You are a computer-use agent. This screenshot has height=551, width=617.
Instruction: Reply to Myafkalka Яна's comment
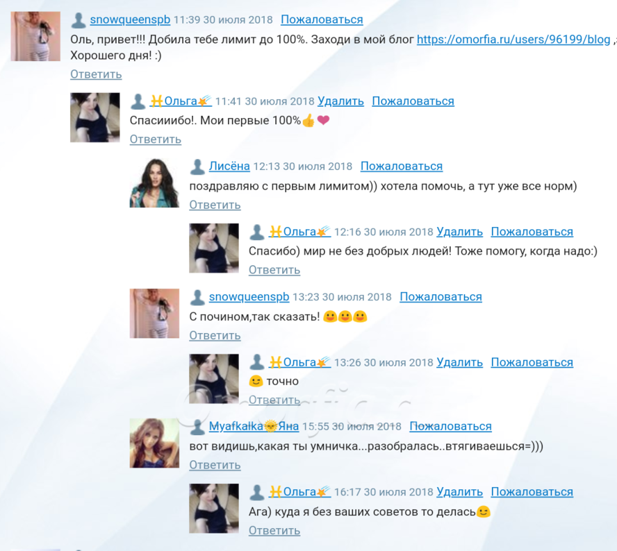tap(215, 465)
